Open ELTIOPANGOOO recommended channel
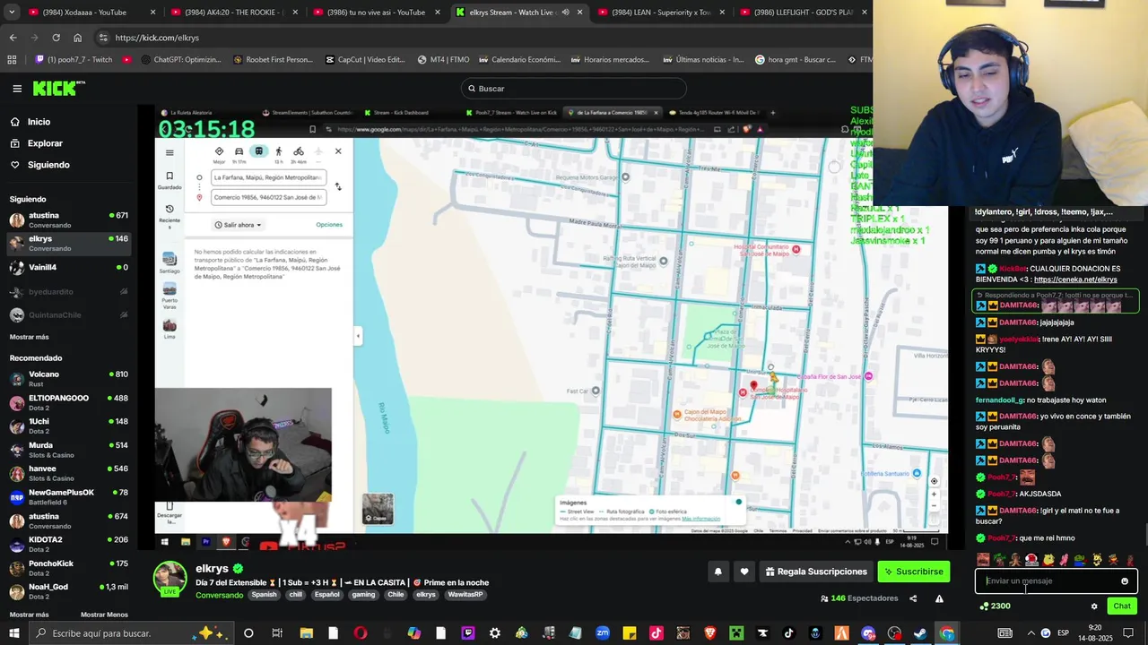 [68, 402]
